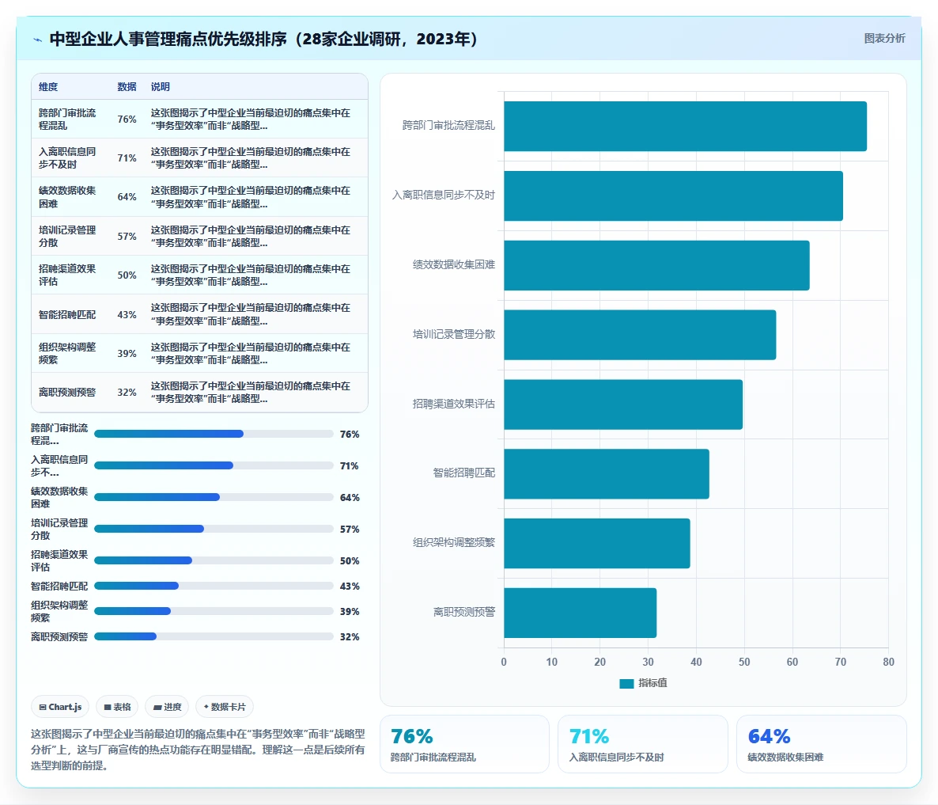Image resolution: width=938 pixels, height=805 pixels.
Task: Click the chart bar for 跨部门审批流程混乱
Action: point(686,127)
